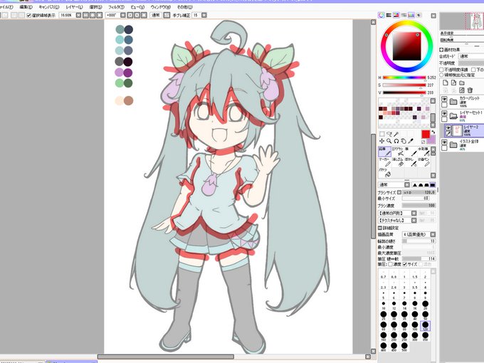
Task: Open the ウィンドウ(W) menu
Action: click(161, 7)
